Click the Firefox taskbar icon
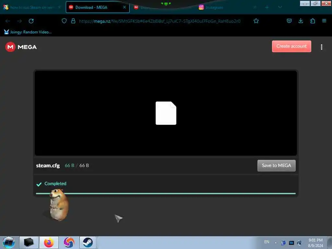332x249 pixels. (49, 243)
